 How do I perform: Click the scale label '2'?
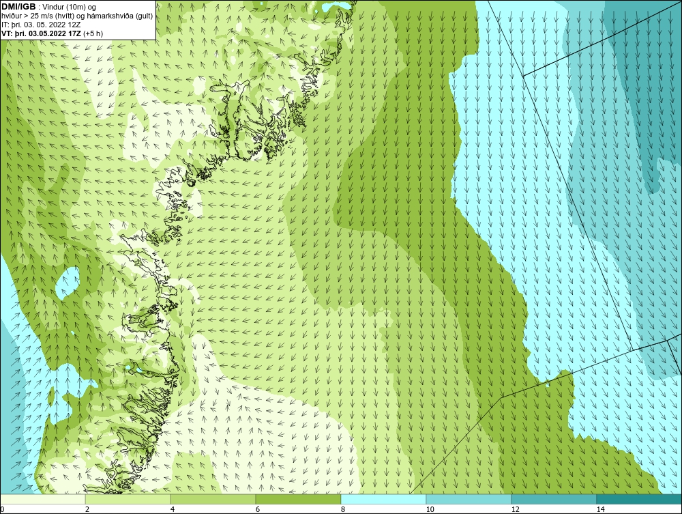87,510
